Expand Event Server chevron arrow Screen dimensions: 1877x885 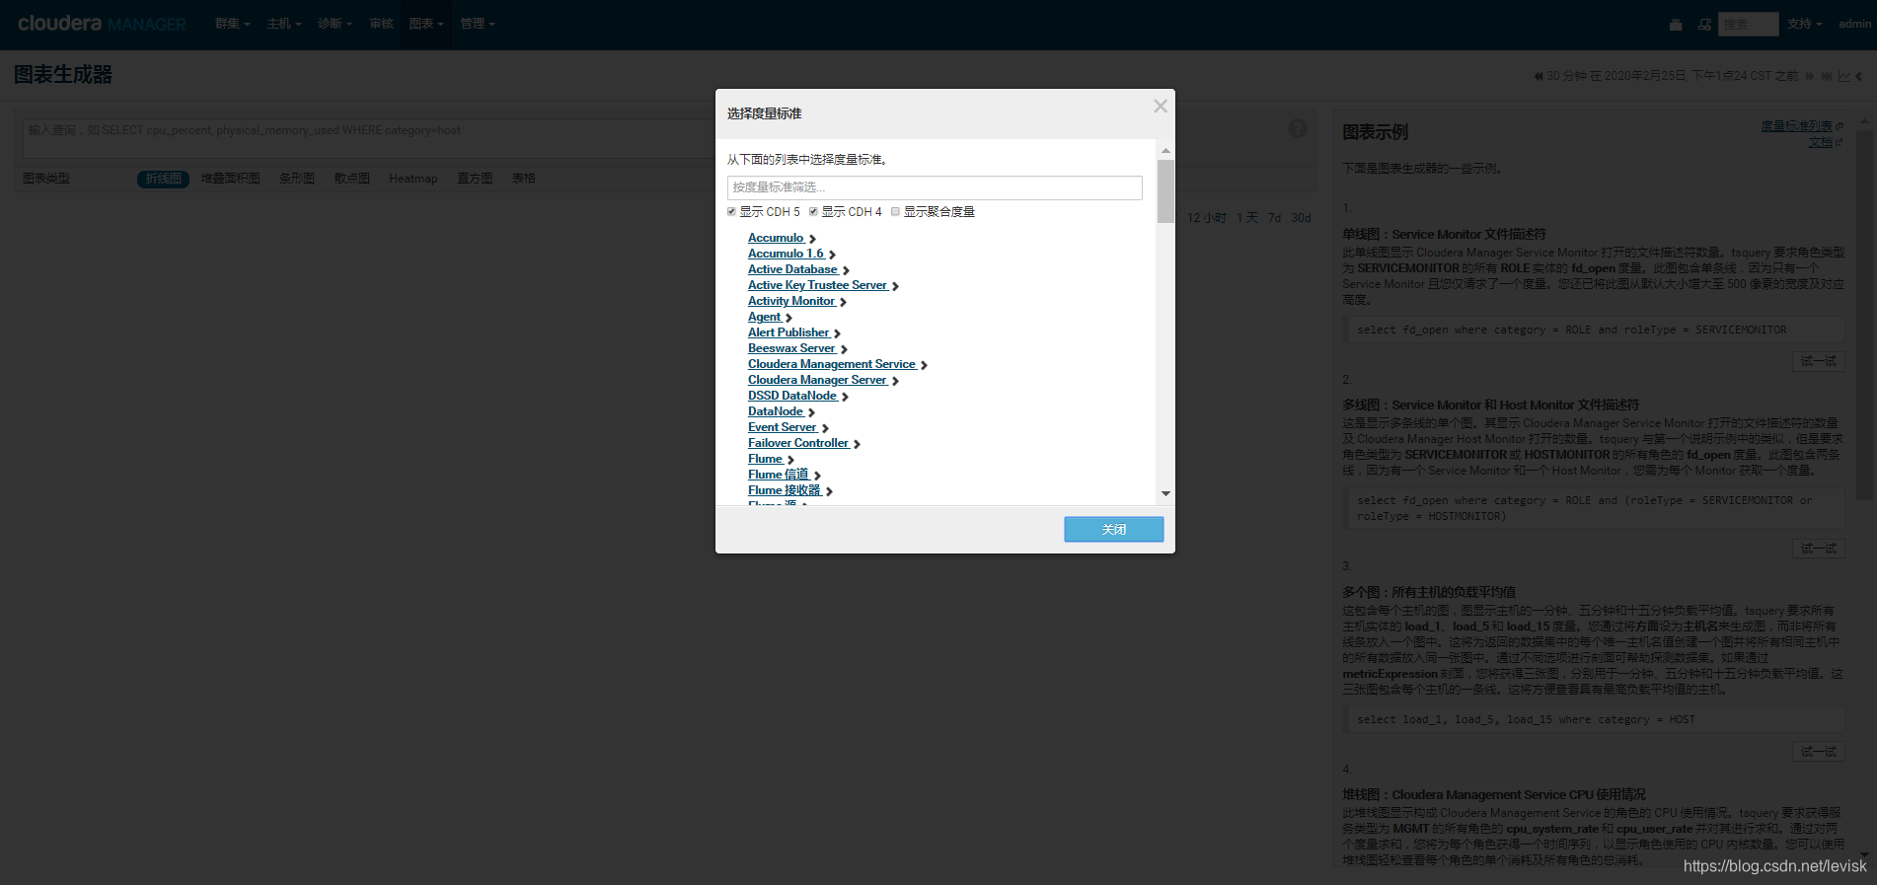point(825,428)
